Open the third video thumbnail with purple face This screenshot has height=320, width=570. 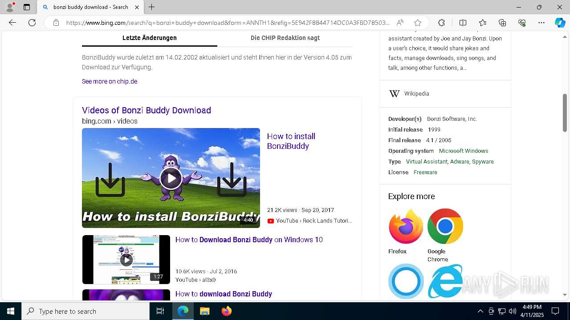[126, 295]
